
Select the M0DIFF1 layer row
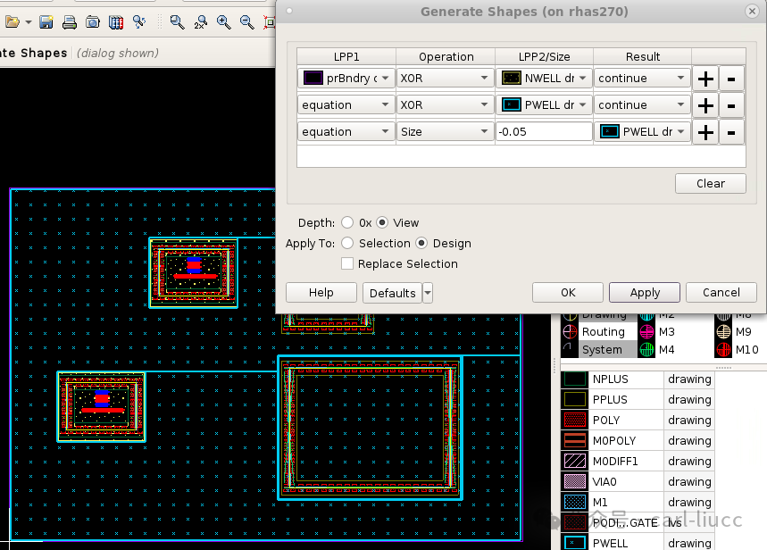click(638, 462)
